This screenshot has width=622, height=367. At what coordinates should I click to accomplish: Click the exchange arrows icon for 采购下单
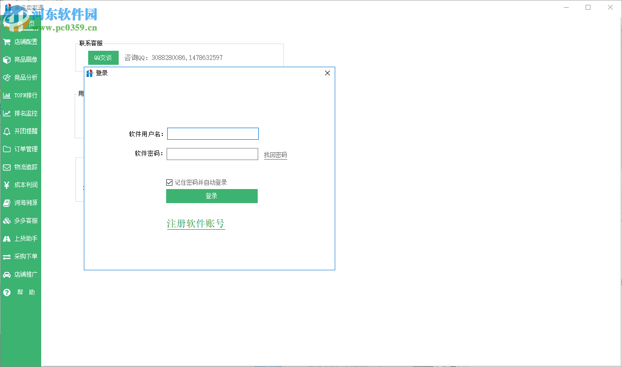pos(7,256)
